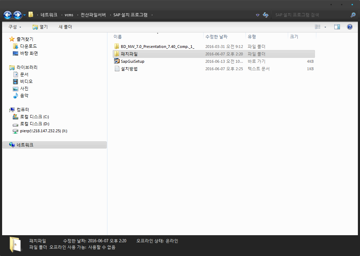This screenshot has width=360, height=256.
Task: Open the help question mark icon
Action: point(349,27)
